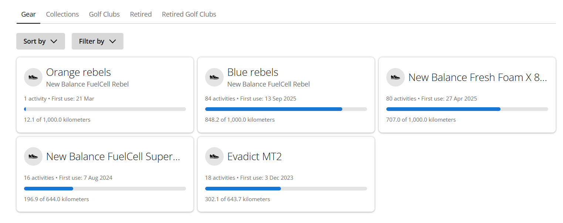Switch to the Golf Clubs tab
This screenshot has height=223, width=563.
point(104,14)
